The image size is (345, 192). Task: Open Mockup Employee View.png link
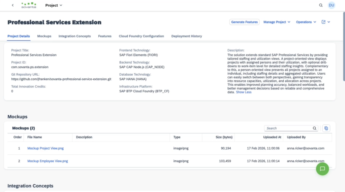pyautogui.click(x=48, y=161)
